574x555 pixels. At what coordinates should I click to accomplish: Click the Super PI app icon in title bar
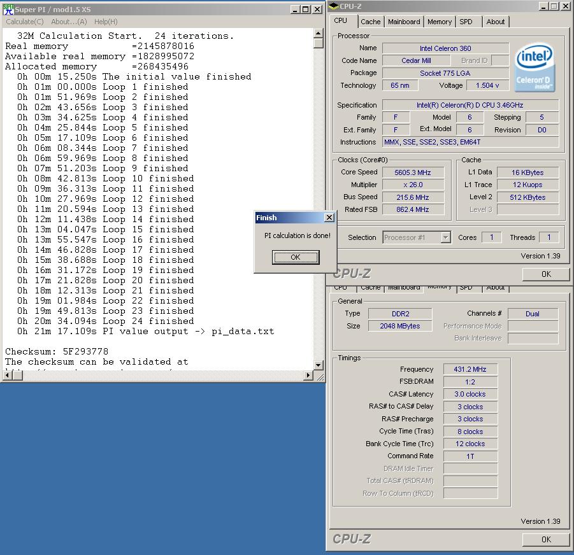(8, 10)
